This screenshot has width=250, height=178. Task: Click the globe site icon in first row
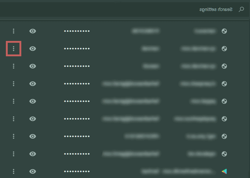(x=224, y=31)
